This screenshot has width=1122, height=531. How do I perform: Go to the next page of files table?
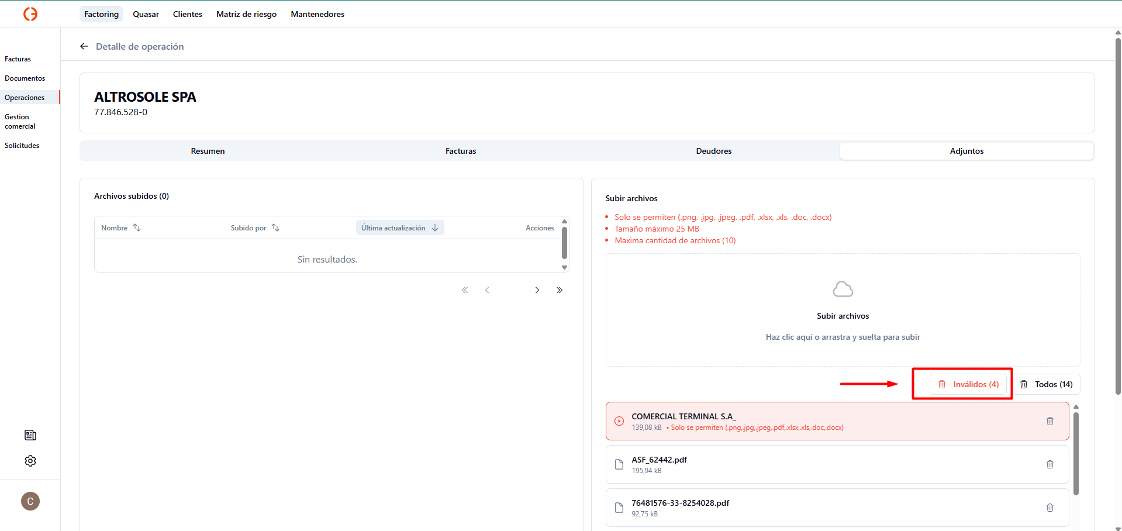[x=537, y=290]
